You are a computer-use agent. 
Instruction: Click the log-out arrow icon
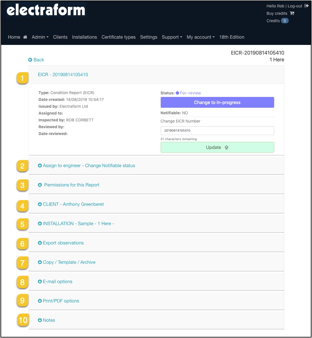click(x=306, y=6)
